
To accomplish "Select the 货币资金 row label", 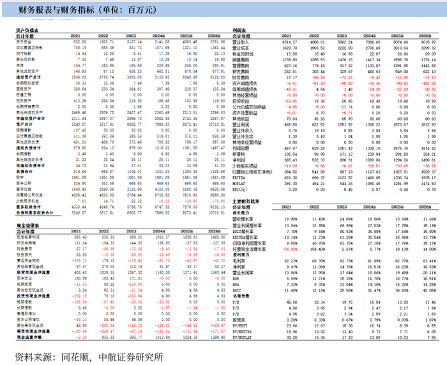I will click(x=24, y=42).
